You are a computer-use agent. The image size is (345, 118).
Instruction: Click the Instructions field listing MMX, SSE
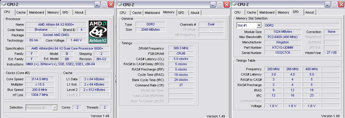[x=67, y=64]
